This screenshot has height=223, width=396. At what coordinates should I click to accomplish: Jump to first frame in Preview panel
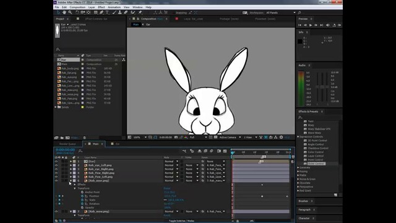[x=299, y=25]
